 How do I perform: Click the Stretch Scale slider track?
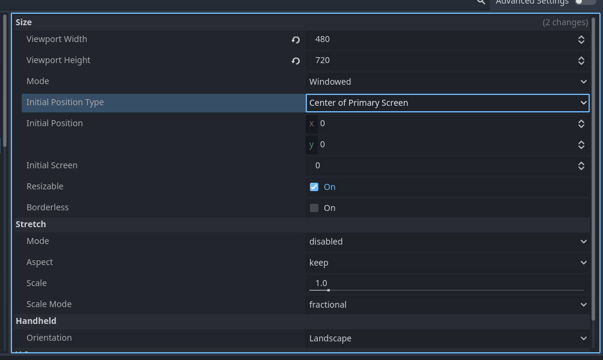446,290
